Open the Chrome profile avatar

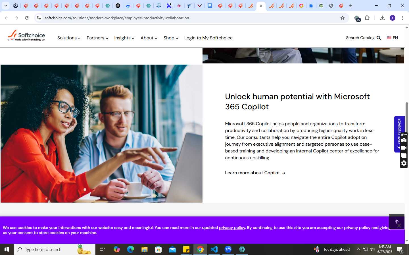[393, 18]
